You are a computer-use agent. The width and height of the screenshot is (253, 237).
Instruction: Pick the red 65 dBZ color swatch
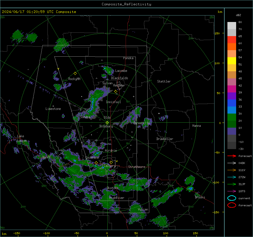232,39
